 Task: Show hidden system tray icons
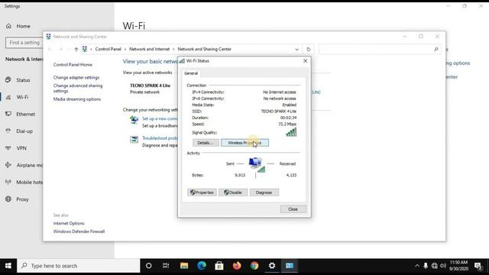click(417, 266)
